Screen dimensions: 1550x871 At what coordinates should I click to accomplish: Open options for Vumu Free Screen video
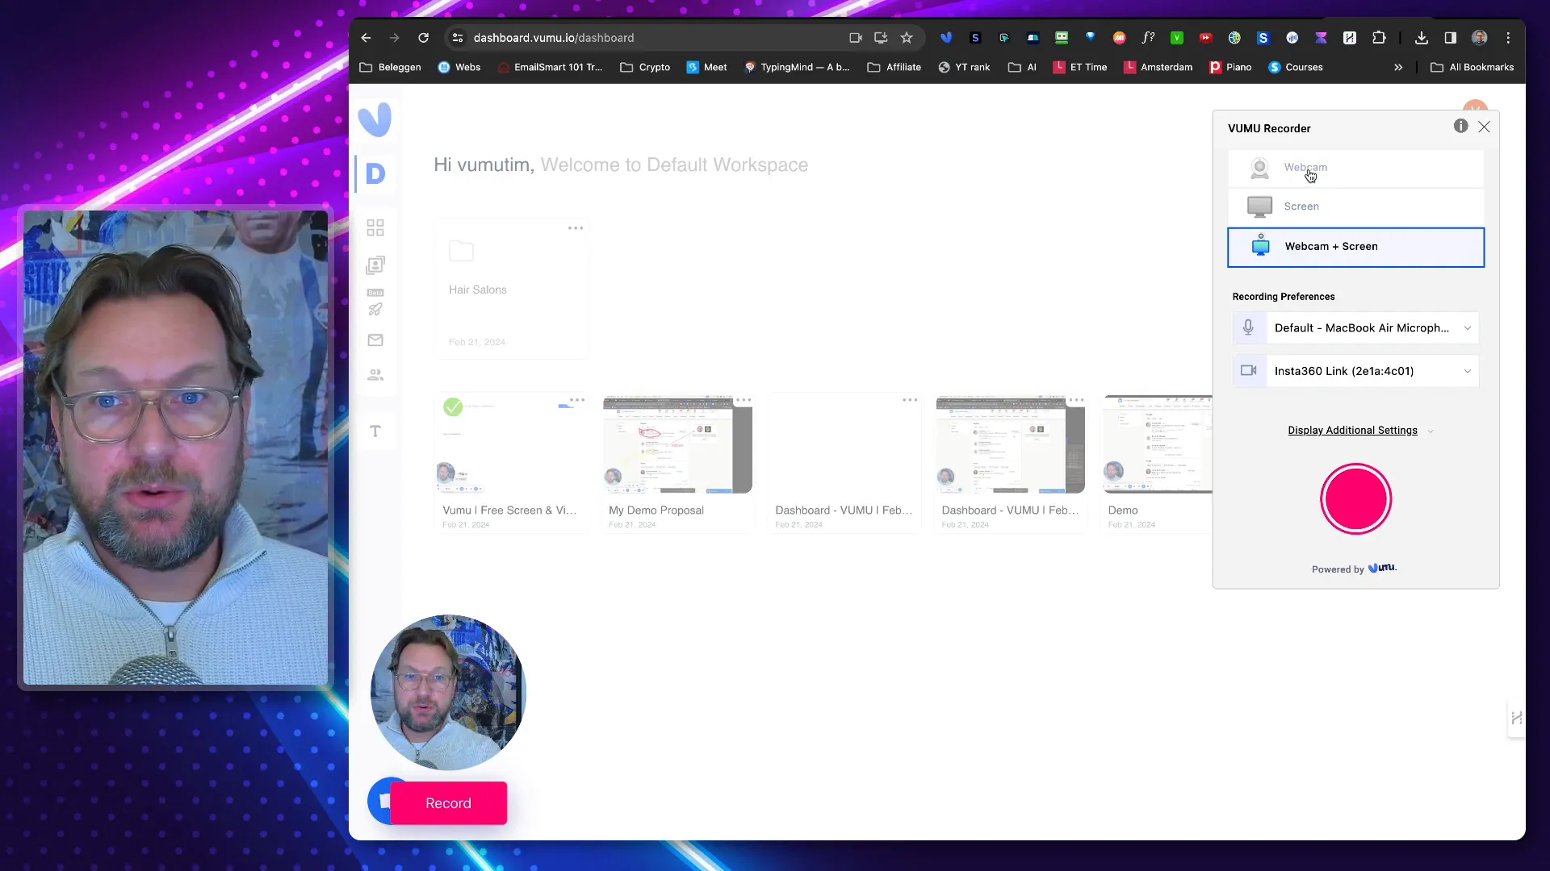click(x=577, y=400)
